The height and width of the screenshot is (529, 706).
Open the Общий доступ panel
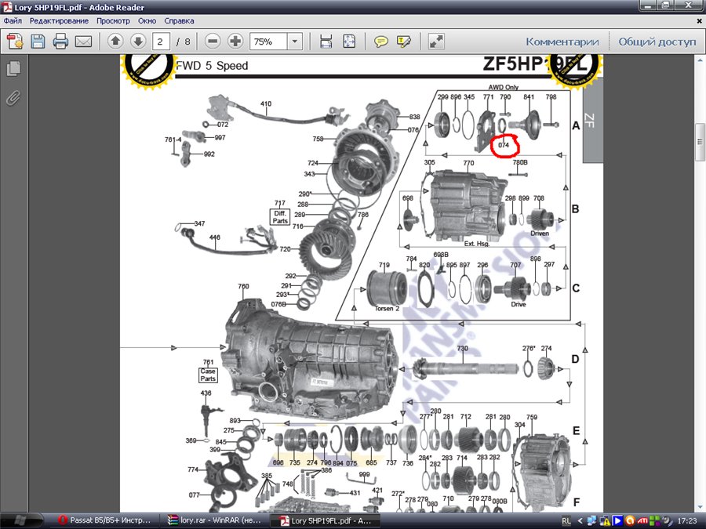click(x=657, y=42)
